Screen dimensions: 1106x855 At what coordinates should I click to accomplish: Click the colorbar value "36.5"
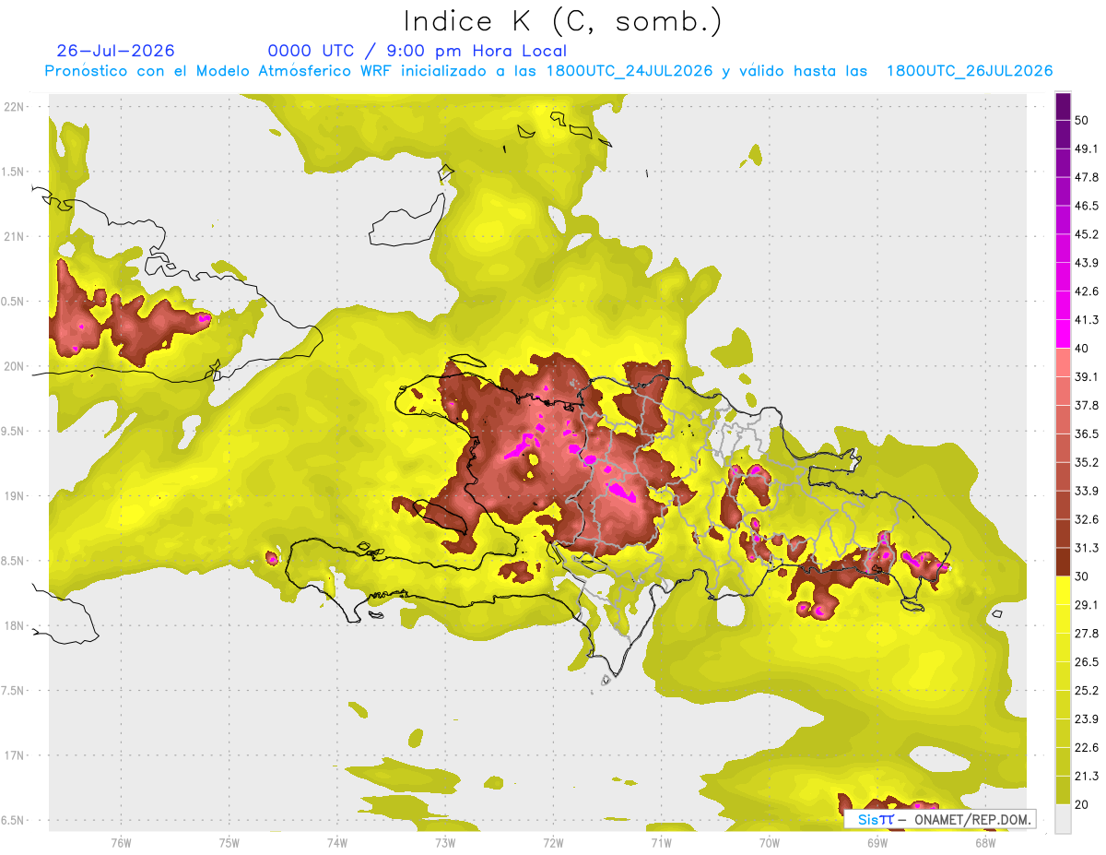click(x=1087, y=433)
